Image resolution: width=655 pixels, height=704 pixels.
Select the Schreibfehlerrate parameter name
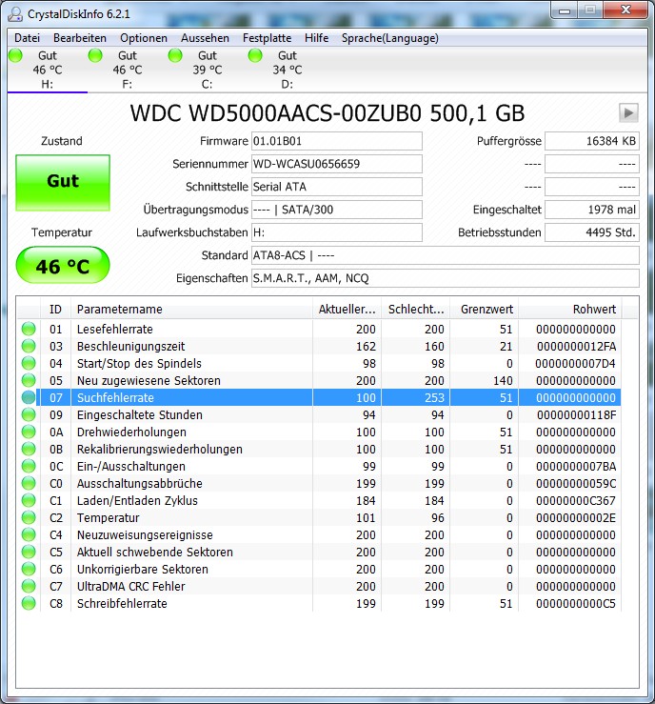[122, 603]
